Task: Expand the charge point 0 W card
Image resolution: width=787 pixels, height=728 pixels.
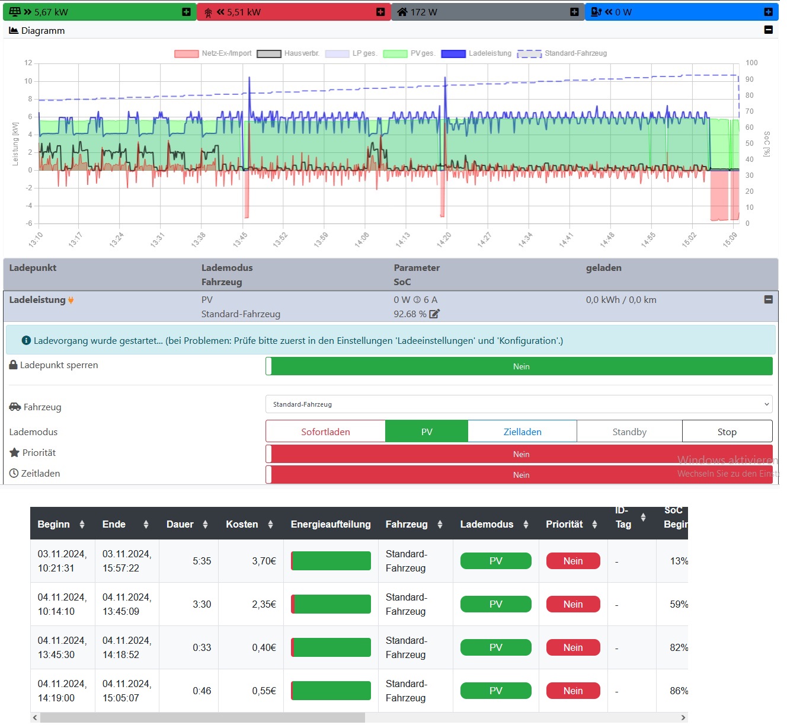Action: (768, 12)
